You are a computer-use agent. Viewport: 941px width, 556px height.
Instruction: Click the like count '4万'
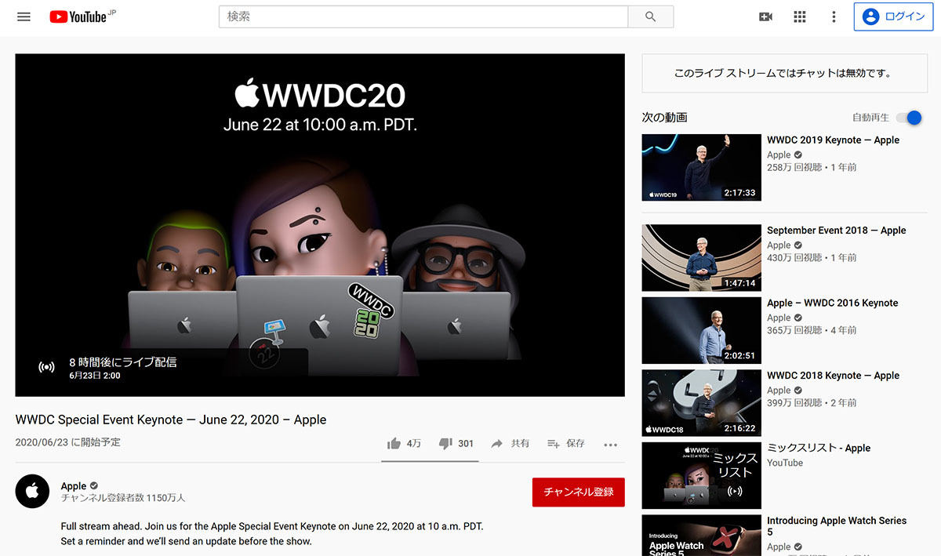pyautogui.click(x=414, y=444)
